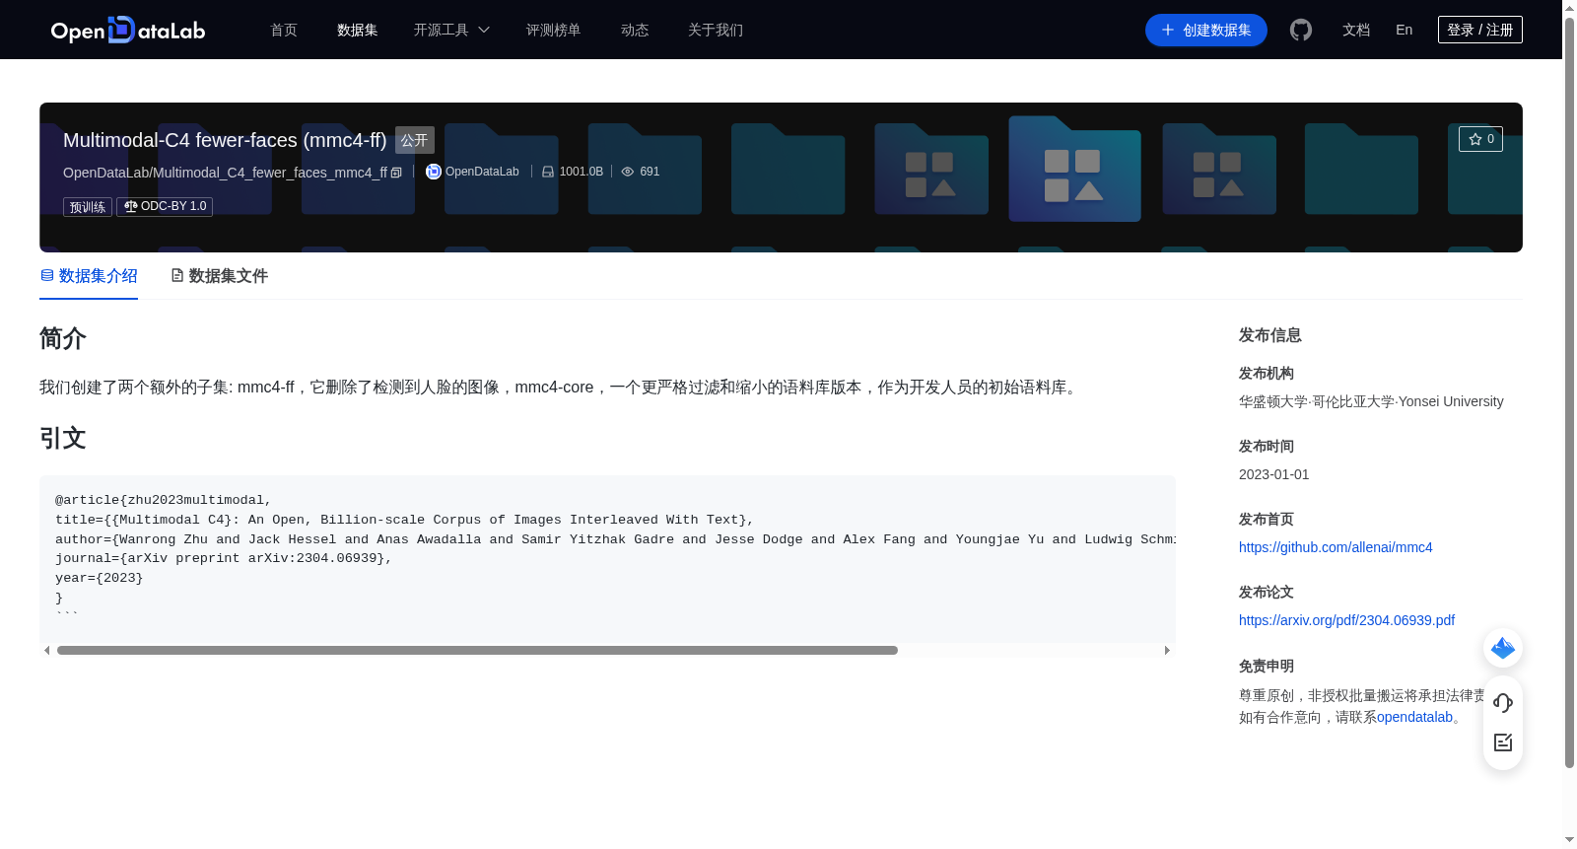The height and width of the screenshot is (849, 1577).
Task: Click the page vertical scrollbar thumb
Action: pyautogui.click(x=1569, y=392)
